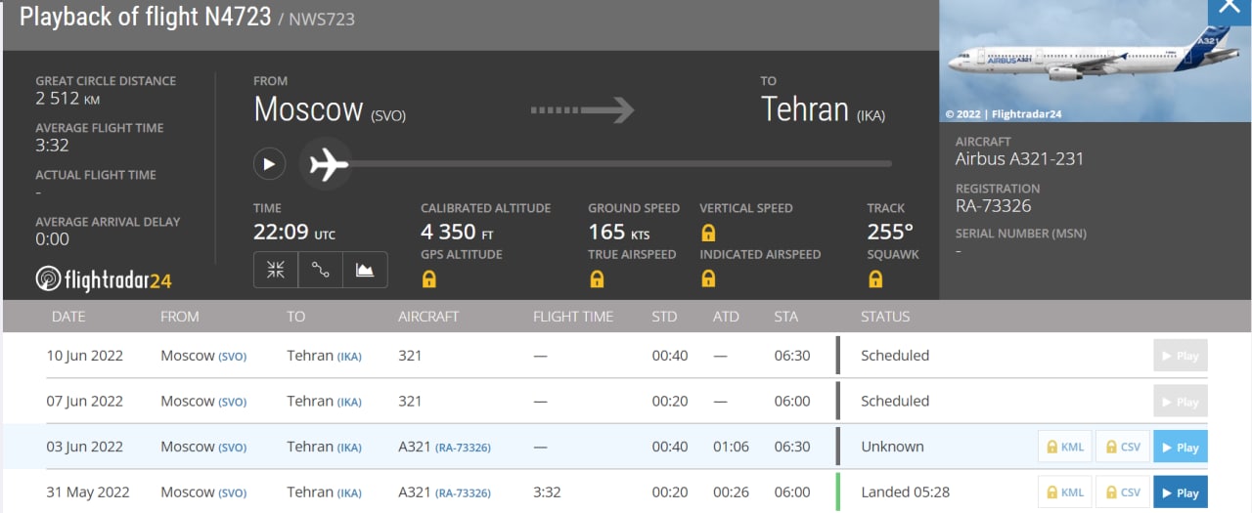Play the 31 May 2022 flight
The width and height of the screenshot is (1252, 513).
click(x=1180, y=492)
